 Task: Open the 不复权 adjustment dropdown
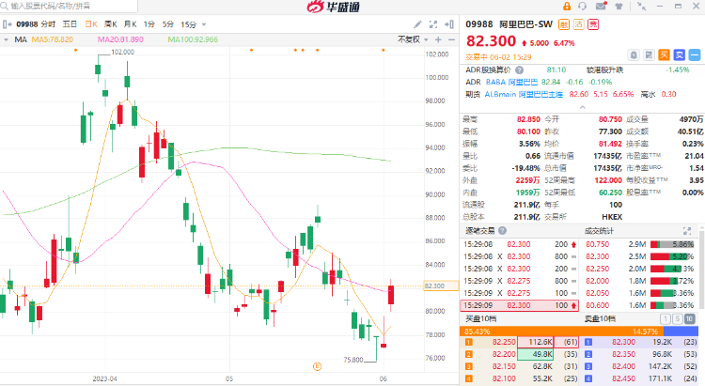(x=413, y=39)
